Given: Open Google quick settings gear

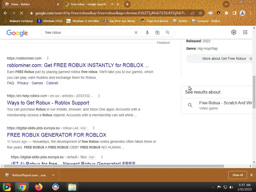Looking at the screenshot, I should [x=234, y=32].
